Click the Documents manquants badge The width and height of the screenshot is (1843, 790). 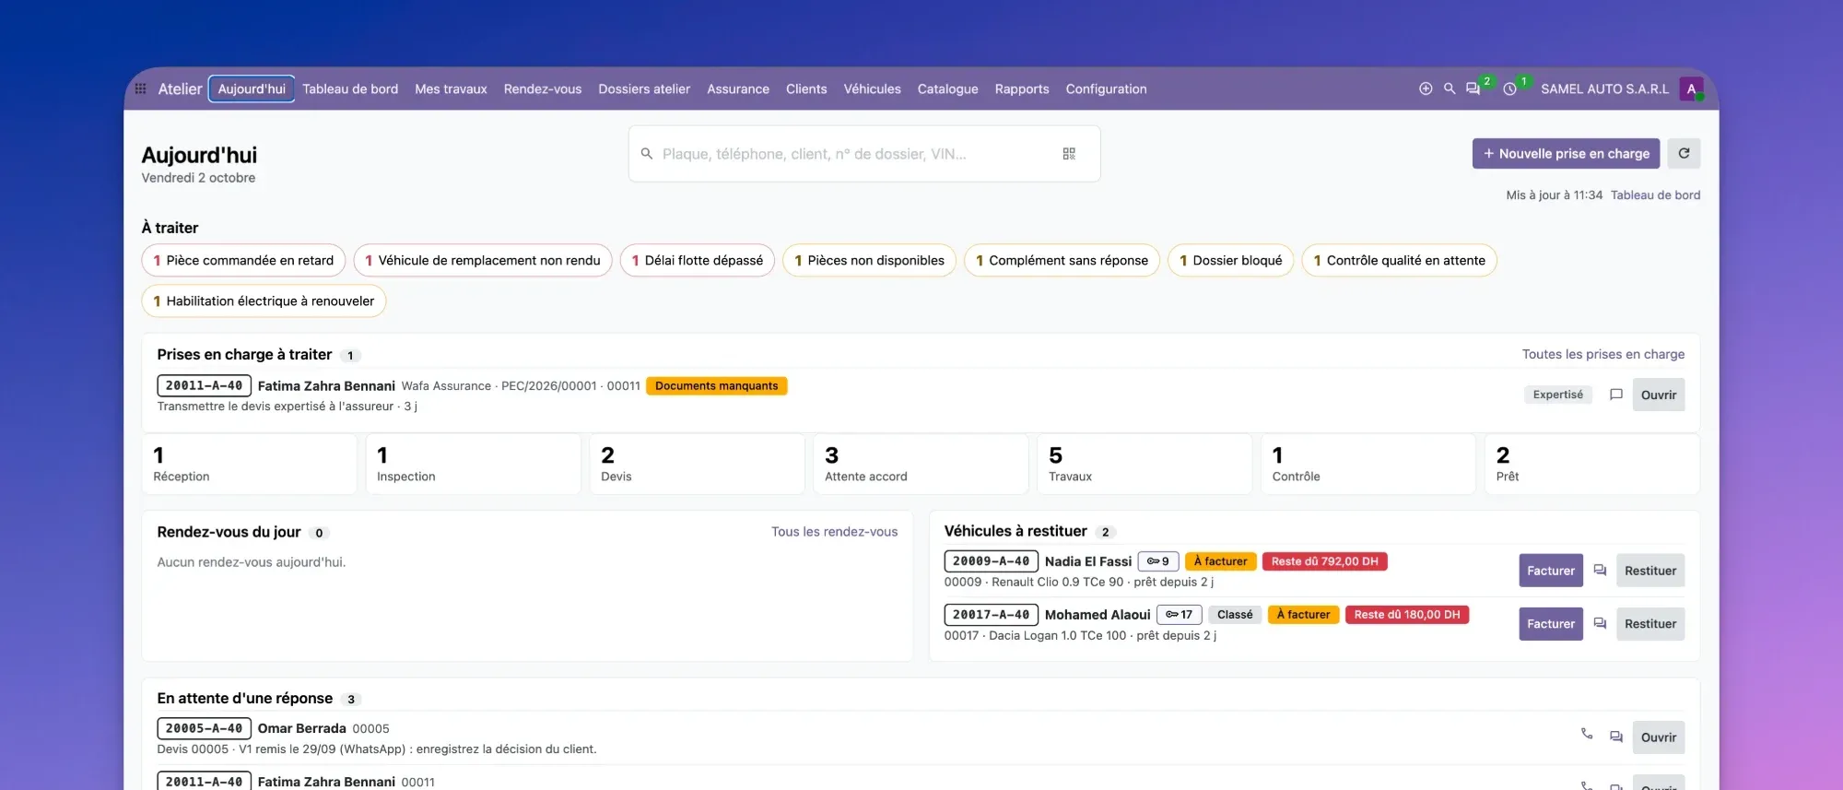[717, 386]
